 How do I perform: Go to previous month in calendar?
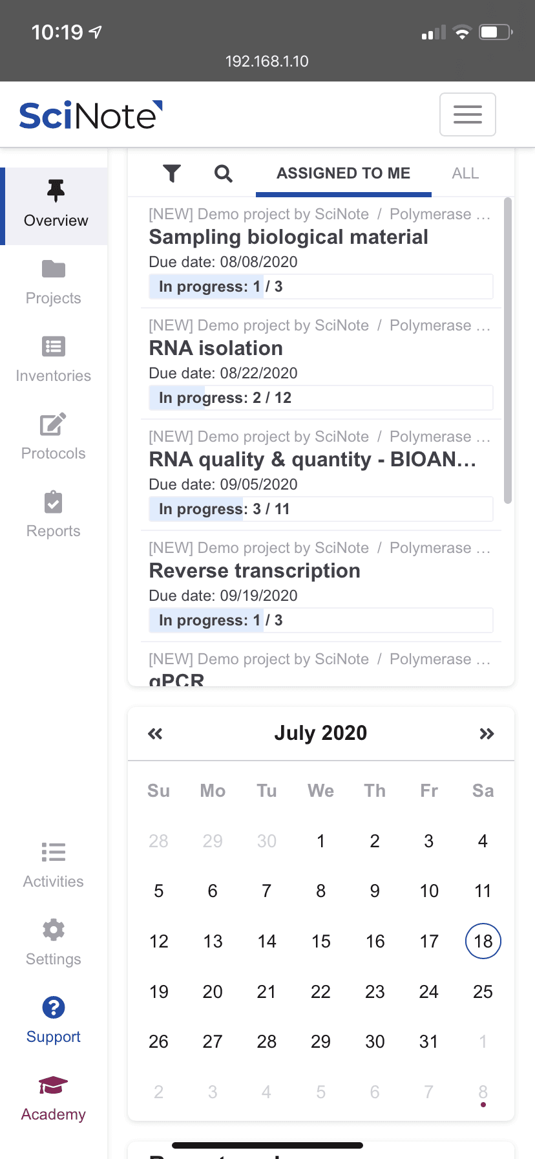click(155, 733)
